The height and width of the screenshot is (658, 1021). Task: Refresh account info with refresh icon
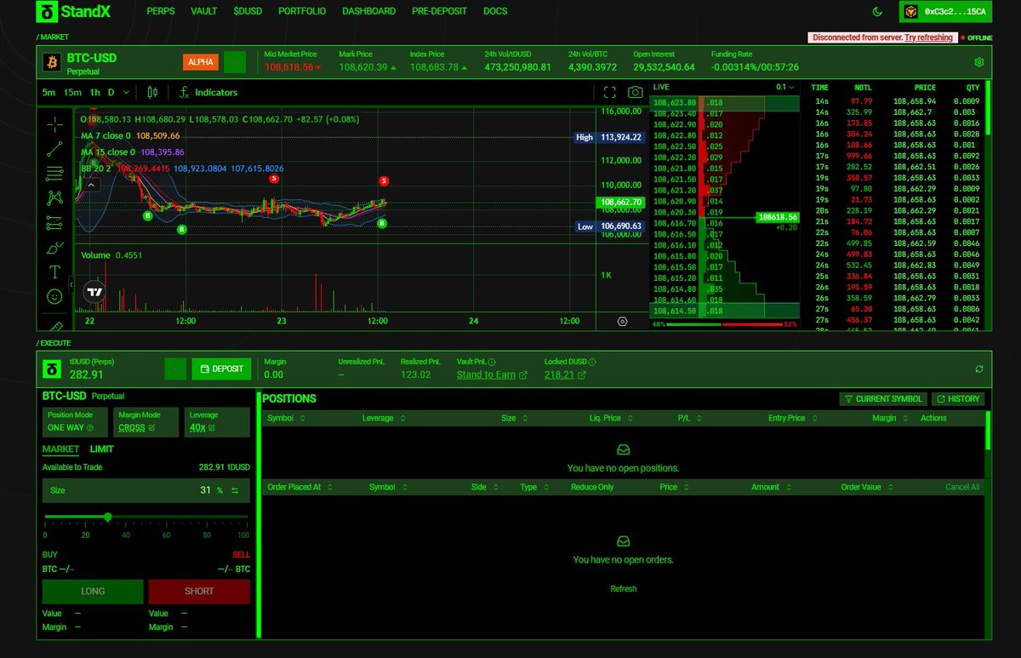pos(979,369)
